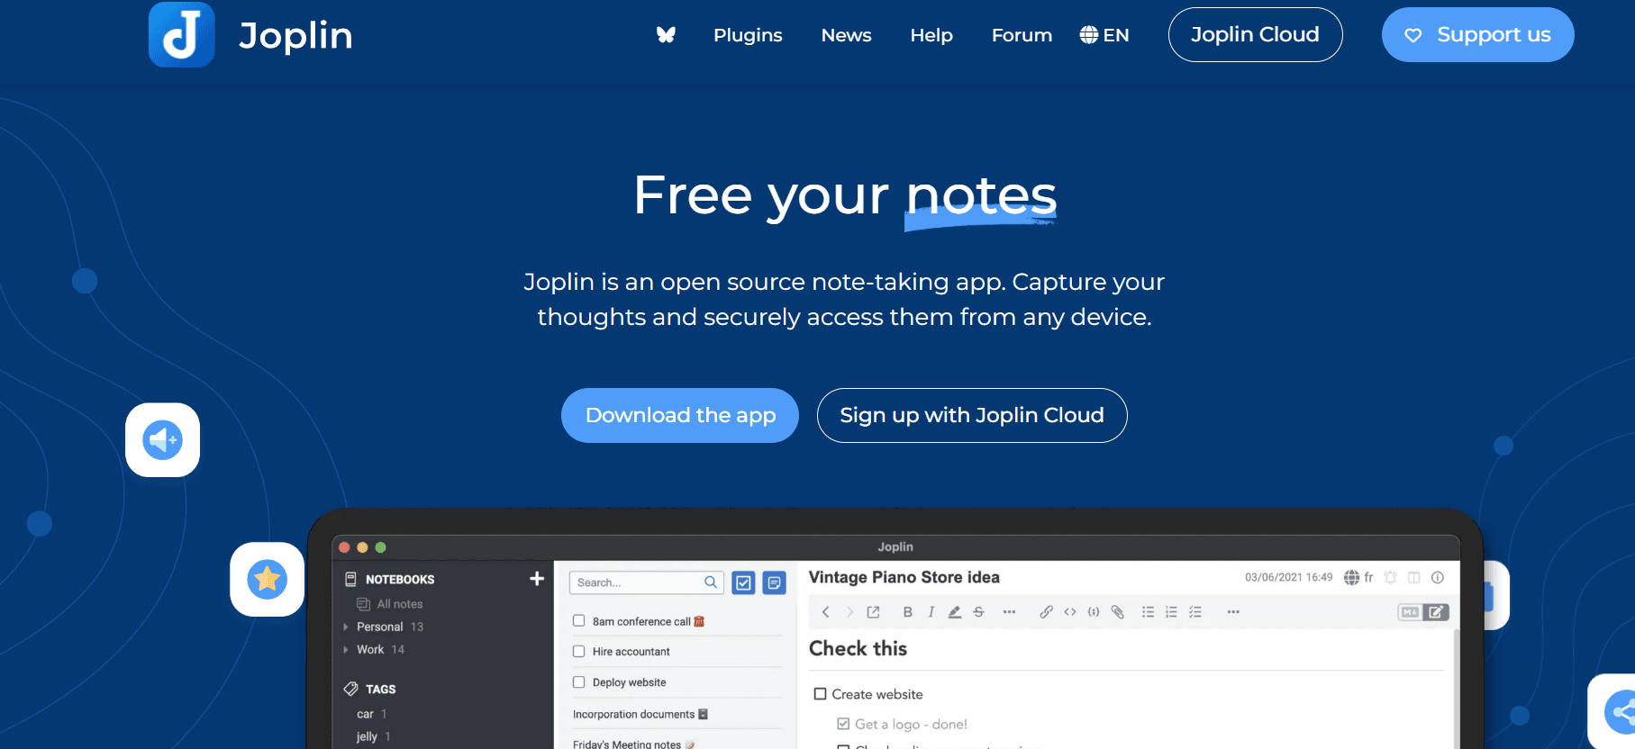Screen dimensions: 1635x749
Task: Insert a hyperlink with the link icon
Action: (x=1046, y=612)
